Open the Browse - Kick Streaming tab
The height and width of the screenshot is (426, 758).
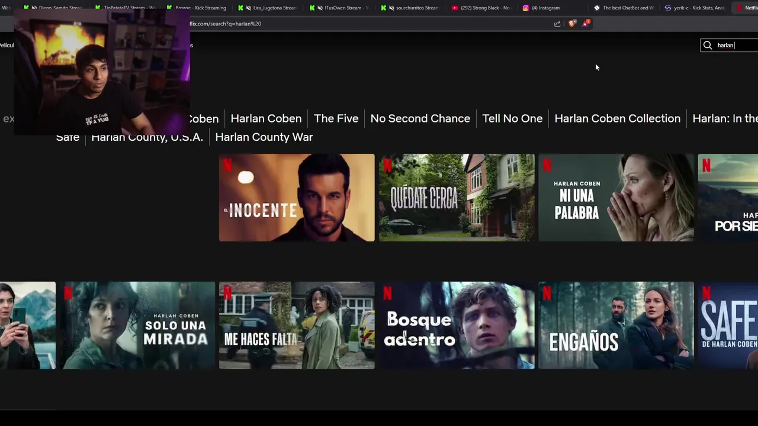tap(197, 8)
